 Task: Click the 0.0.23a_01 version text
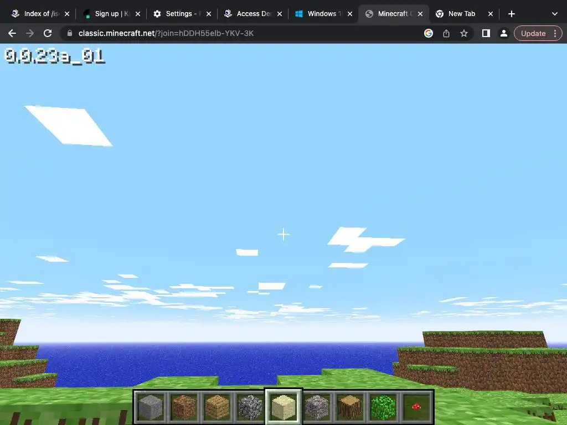click(x=55, y=56)
